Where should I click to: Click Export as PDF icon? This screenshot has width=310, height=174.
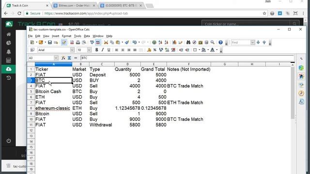pos(72,43)
